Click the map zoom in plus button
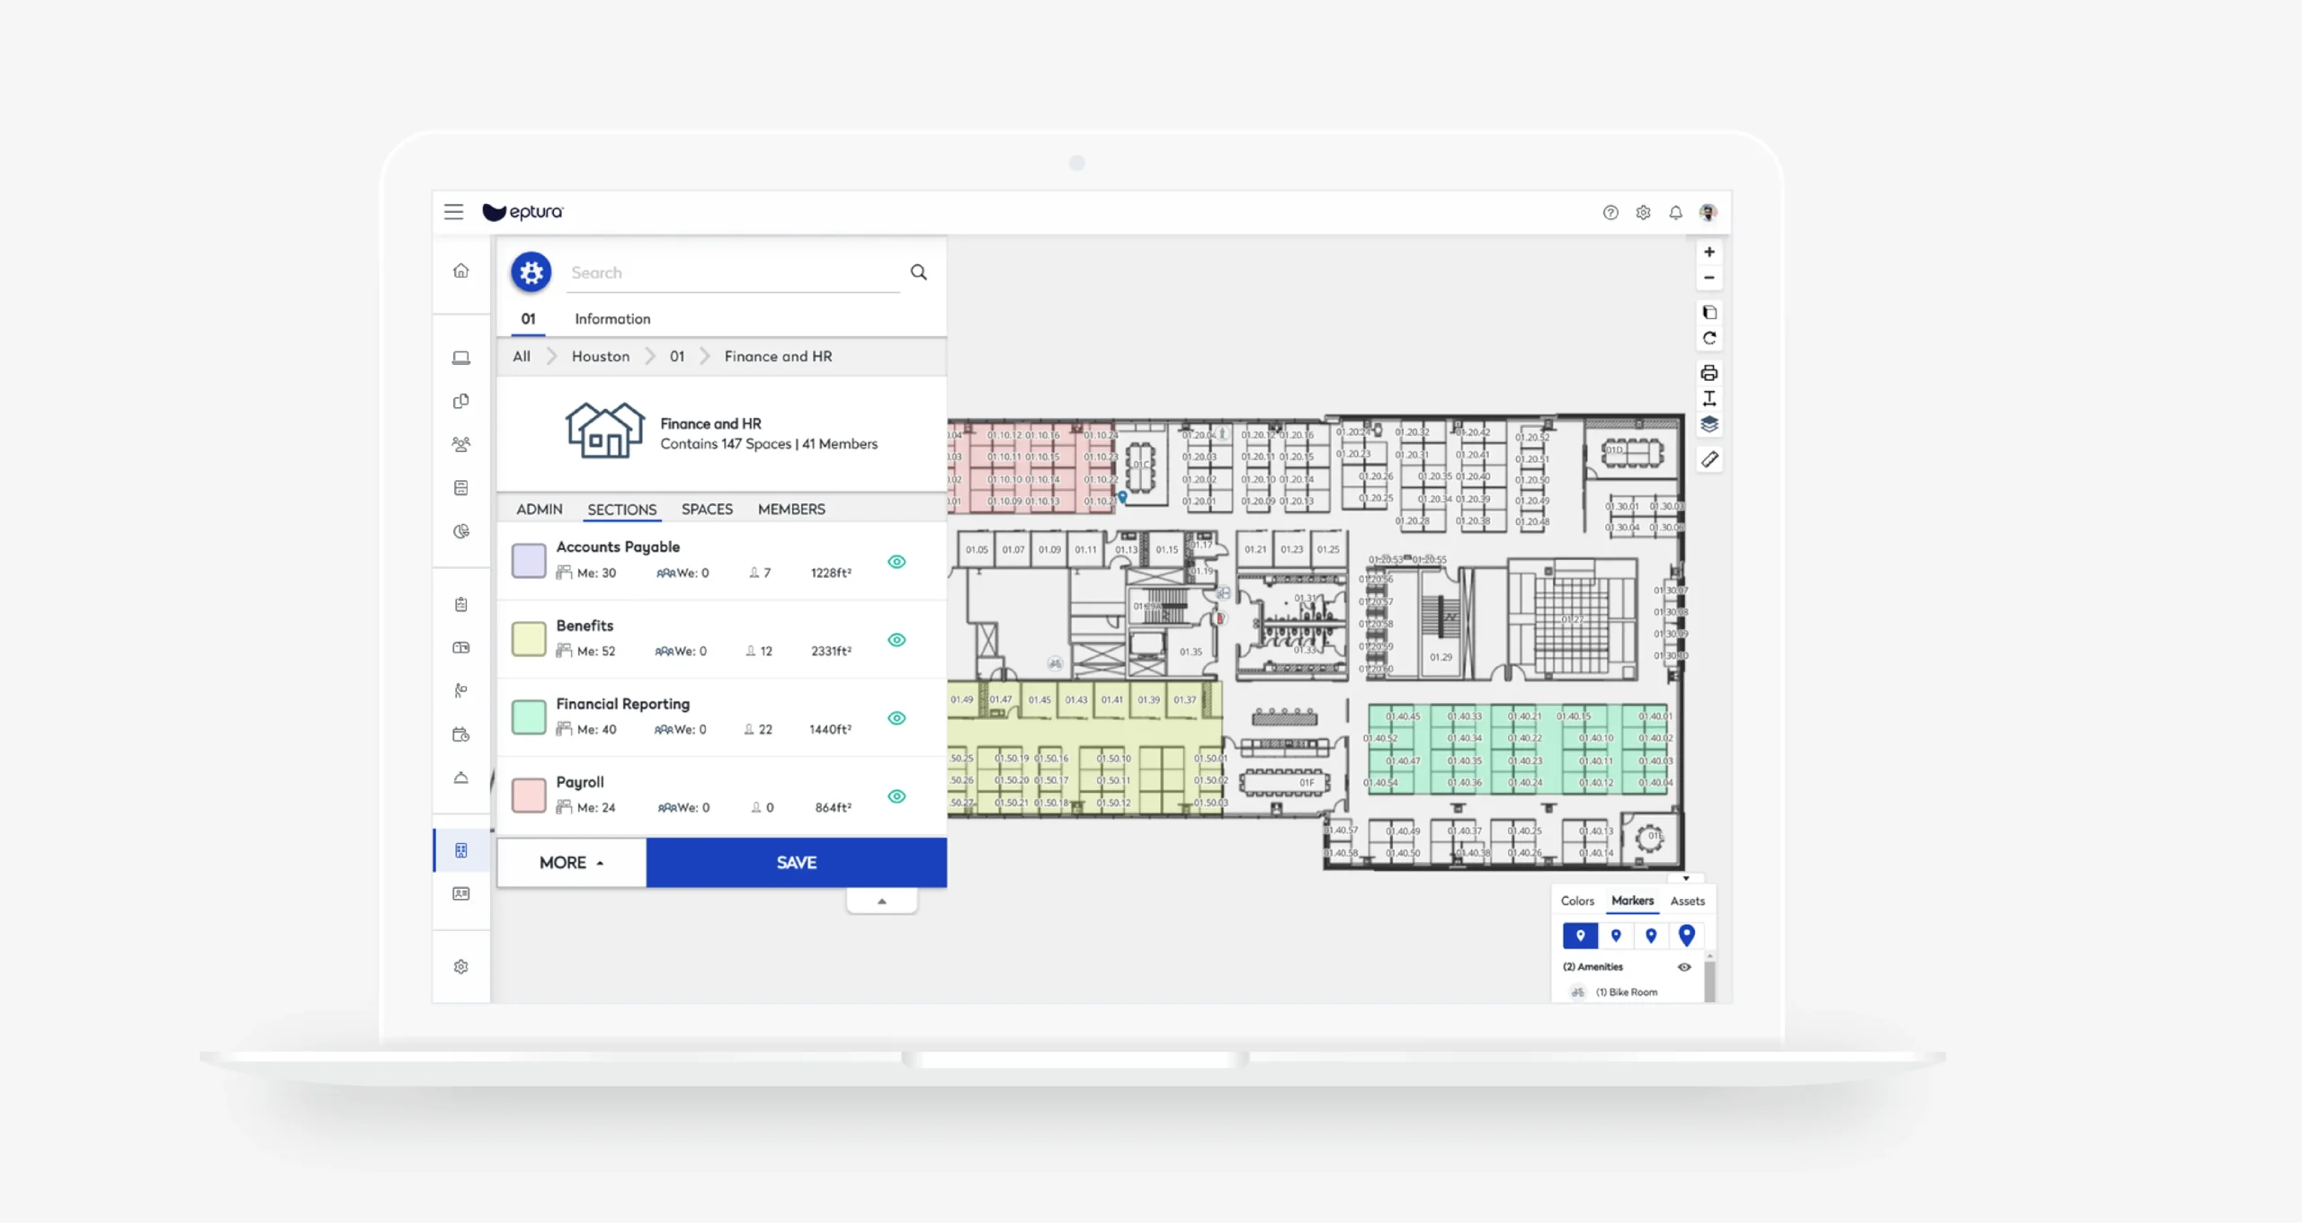Image resolution: width=2302 pixels, height=1226 pixels. tap(1709, 253)
